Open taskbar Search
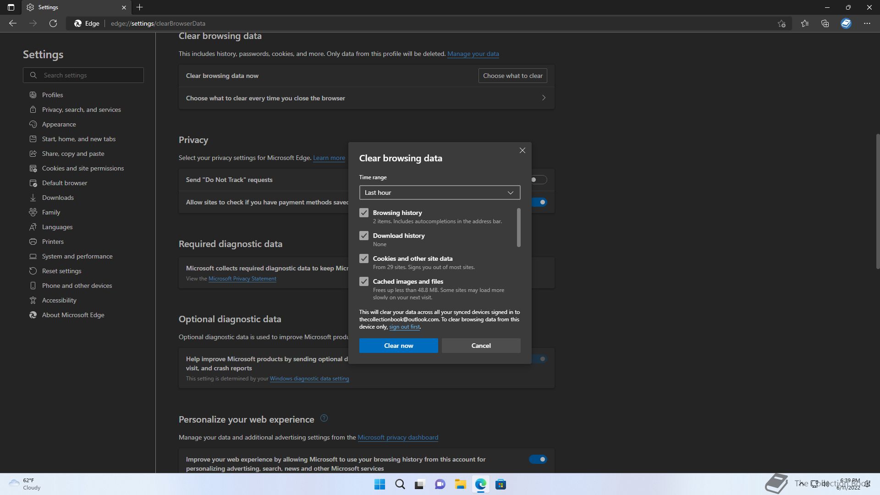The height and width of the screenshot is (495, 880). (x=400, y=484)
